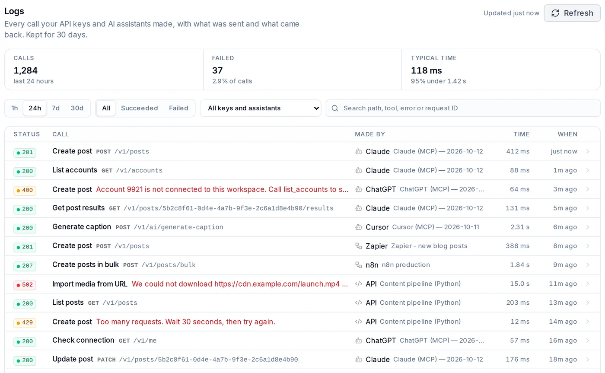Click the /v1/posts/bulk path text

click(169, 265)
